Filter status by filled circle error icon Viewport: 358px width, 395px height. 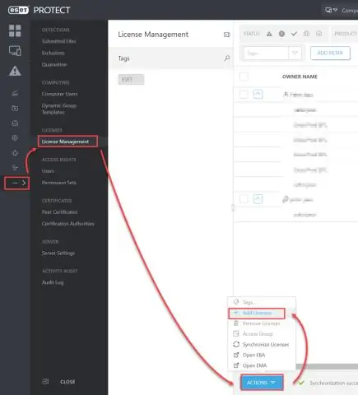(x=281, y=34)
